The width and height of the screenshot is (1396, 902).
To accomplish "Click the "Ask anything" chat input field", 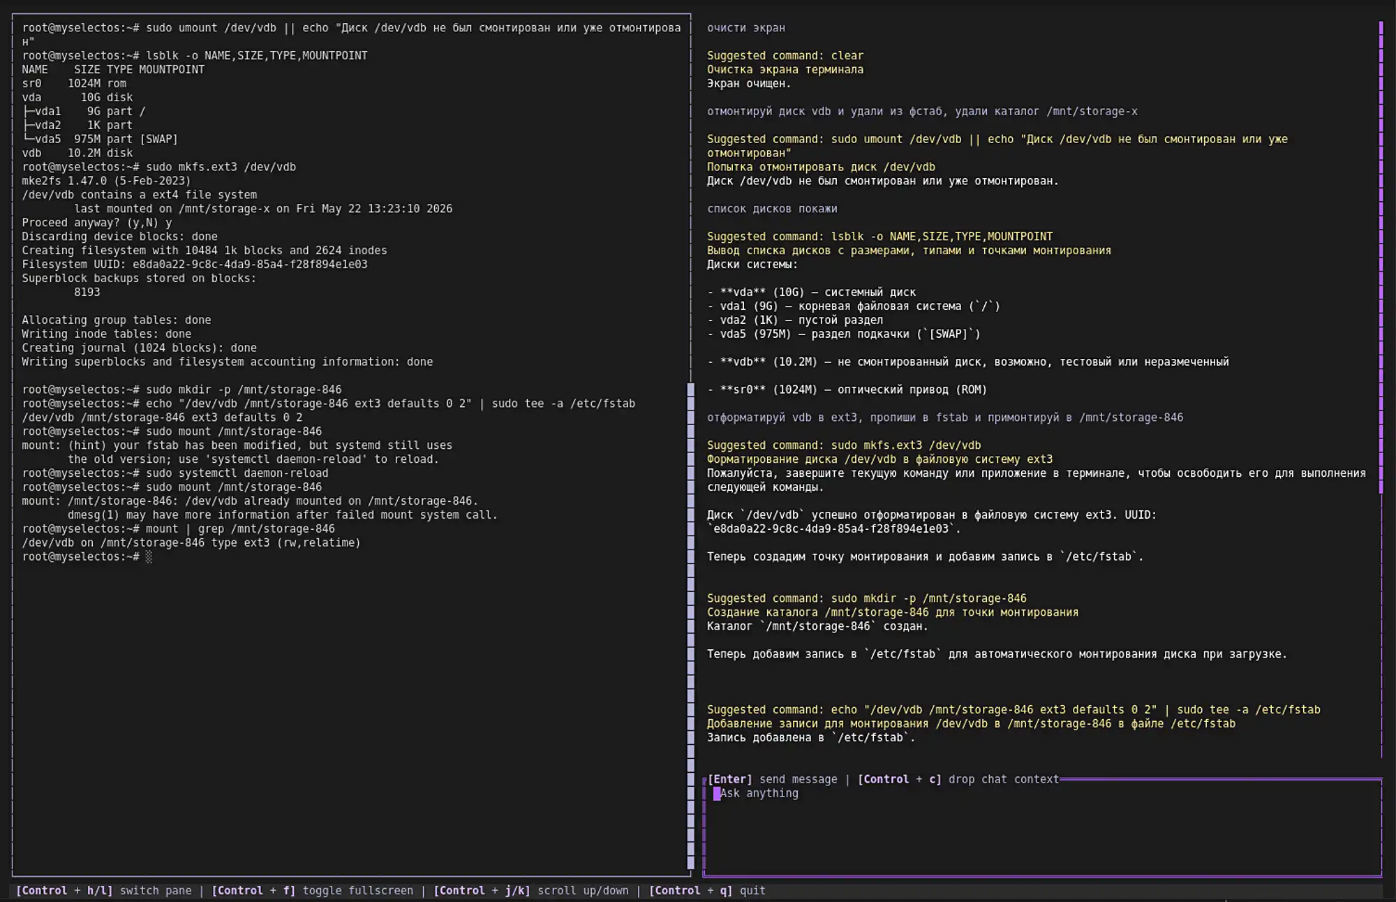I will (1043, 828).
